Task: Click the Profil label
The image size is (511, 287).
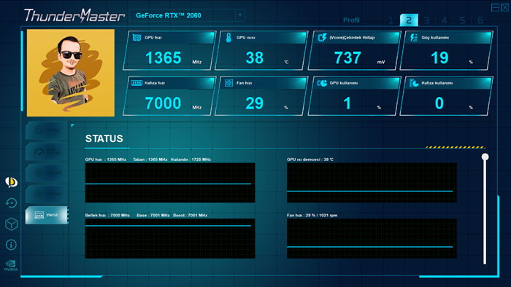Action: pos(351,20)
